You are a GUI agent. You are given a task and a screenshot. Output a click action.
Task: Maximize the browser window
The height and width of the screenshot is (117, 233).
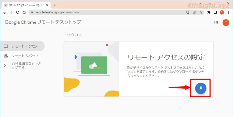[219, 3]
